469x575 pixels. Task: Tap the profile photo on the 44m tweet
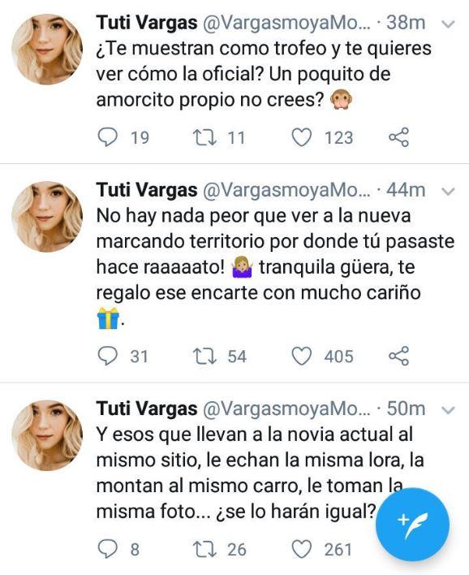(x=47, y=217)
